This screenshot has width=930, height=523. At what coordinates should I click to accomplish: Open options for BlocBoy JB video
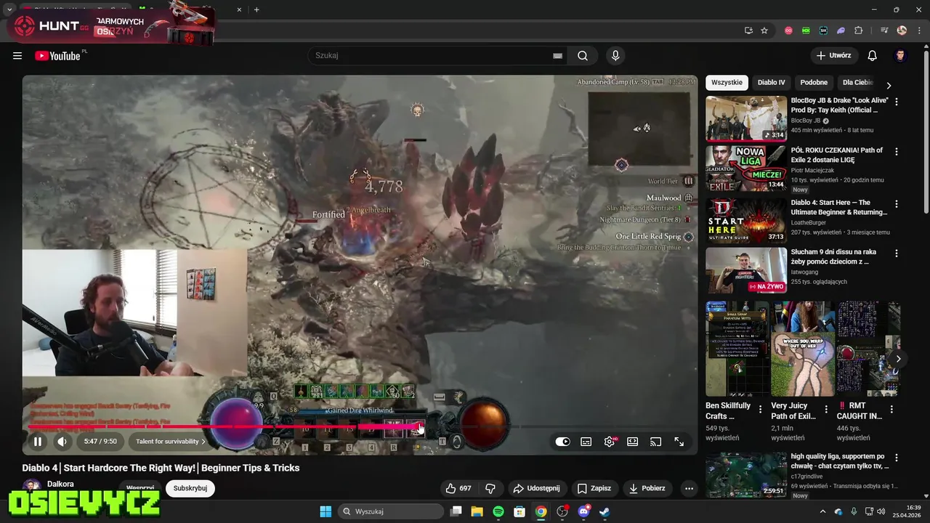pyautogui.click(x=896, y=102)
